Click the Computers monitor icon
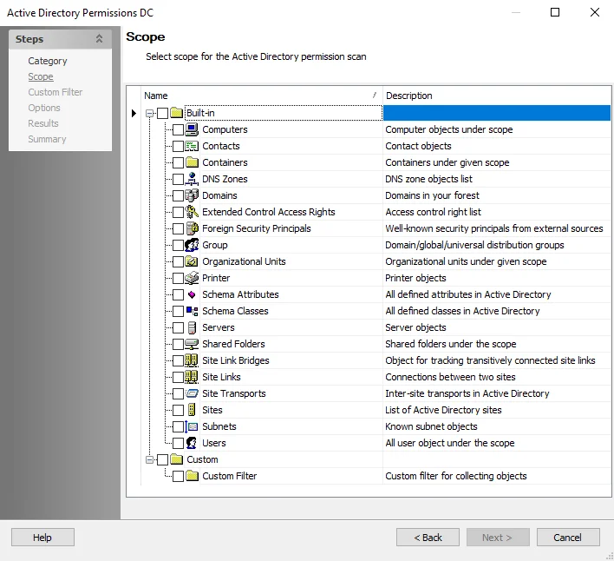 pos(192,129)
